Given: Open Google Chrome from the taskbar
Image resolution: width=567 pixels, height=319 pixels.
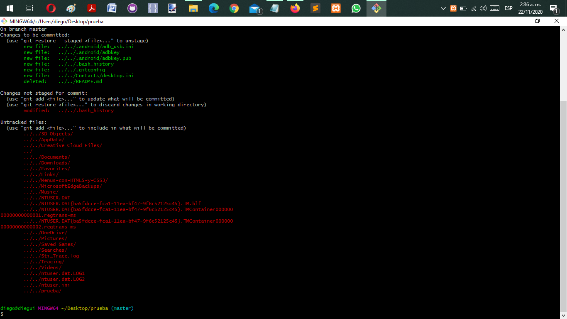Looking at the screenshot, I should [x=234, y=8].
